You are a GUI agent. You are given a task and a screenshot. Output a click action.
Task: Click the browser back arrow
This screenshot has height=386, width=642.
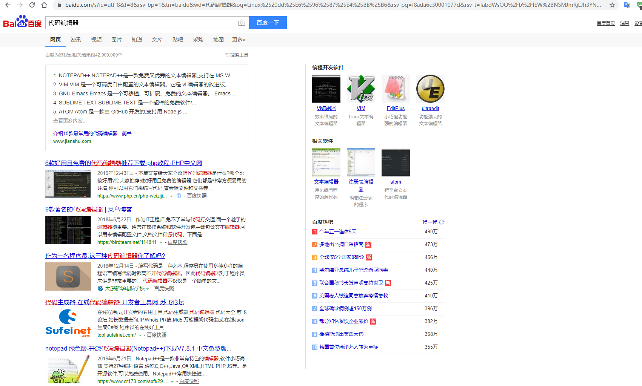pos(8,5)
